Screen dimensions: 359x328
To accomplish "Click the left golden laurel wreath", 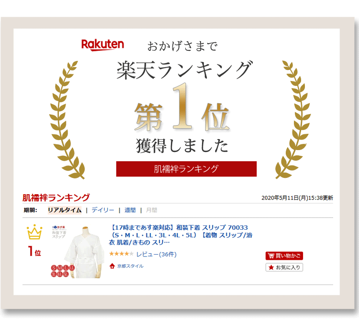I will 65,120.
